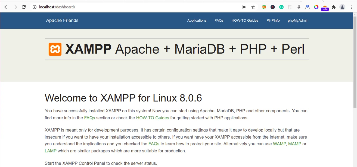Click the site information icon in address bar
Image resolution: width=357 pixels, height=167 pixels.
[35, 7]
